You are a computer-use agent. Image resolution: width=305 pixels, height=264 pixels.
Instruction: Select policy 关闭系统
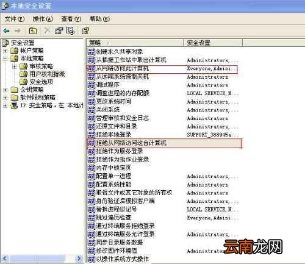click(x=107, y=110)
